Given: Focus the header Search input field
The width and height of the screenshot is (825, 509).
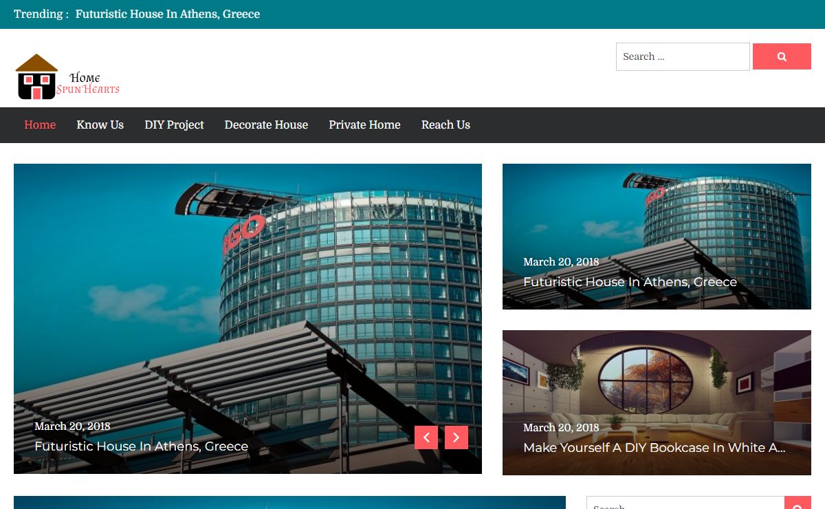Looking at the screenshot, I should pos(683,56).
